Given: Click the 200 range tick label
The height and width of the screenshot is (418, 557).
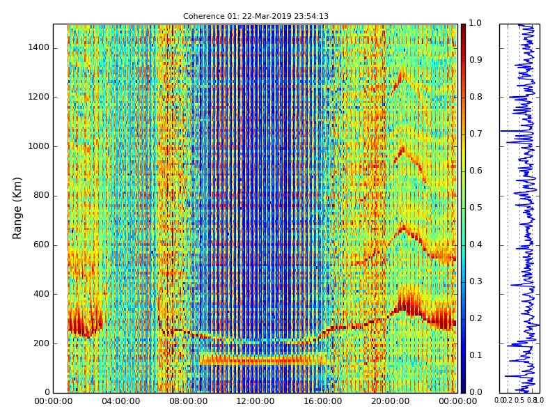Looking at the screenshot, I should 41,343.
